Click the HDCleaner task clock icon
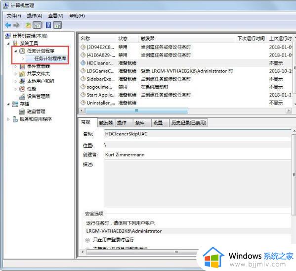This screenshot has width=296, height=271. pyautogui.click(x=83, y=63)
